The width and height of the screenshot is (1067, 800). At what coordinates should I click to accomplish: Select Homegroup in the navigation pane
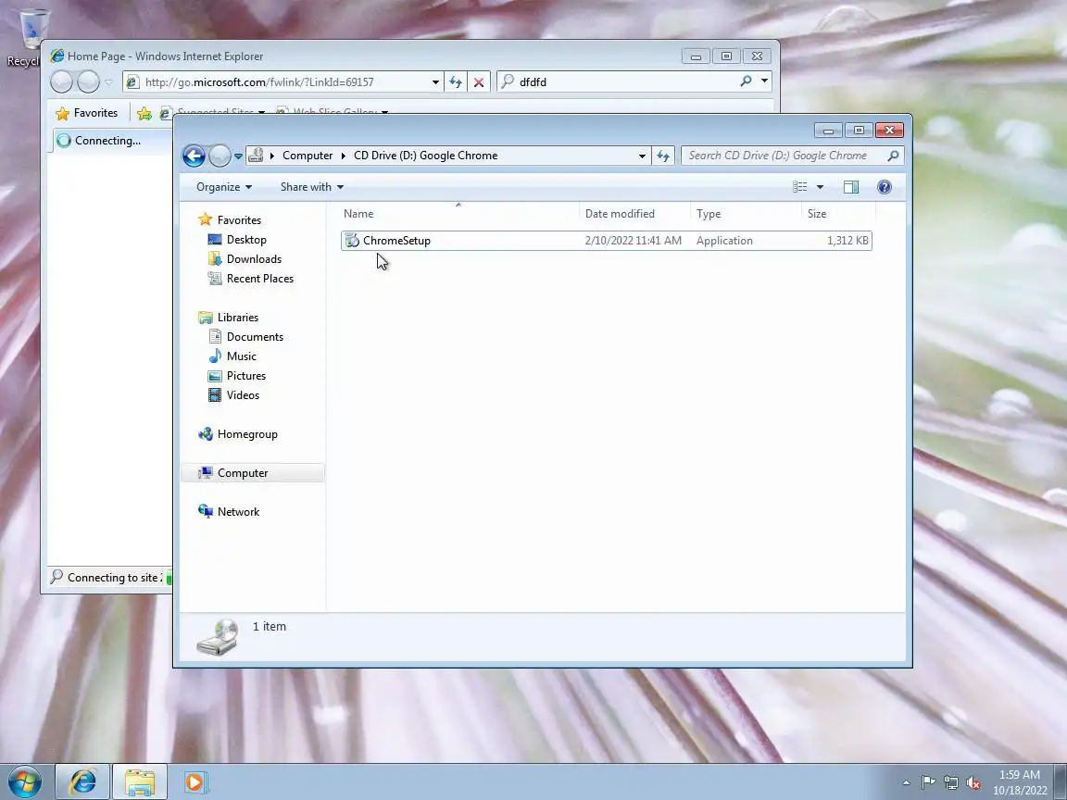pos(247,434)
